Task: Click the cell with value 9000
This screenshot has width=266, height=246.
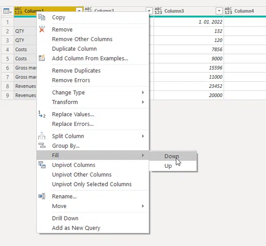Action: [189, 58]
